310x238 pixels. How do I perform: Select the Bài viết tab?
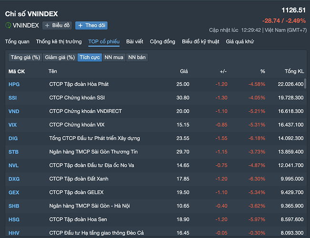(135, 41)
